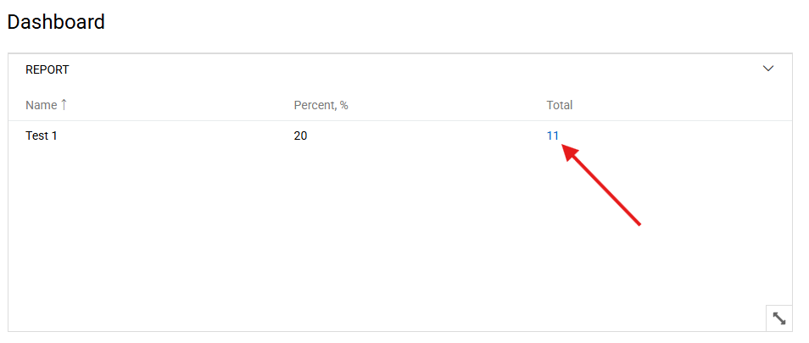Click blank space between Name and Percent headers

(x=178, y=106)
